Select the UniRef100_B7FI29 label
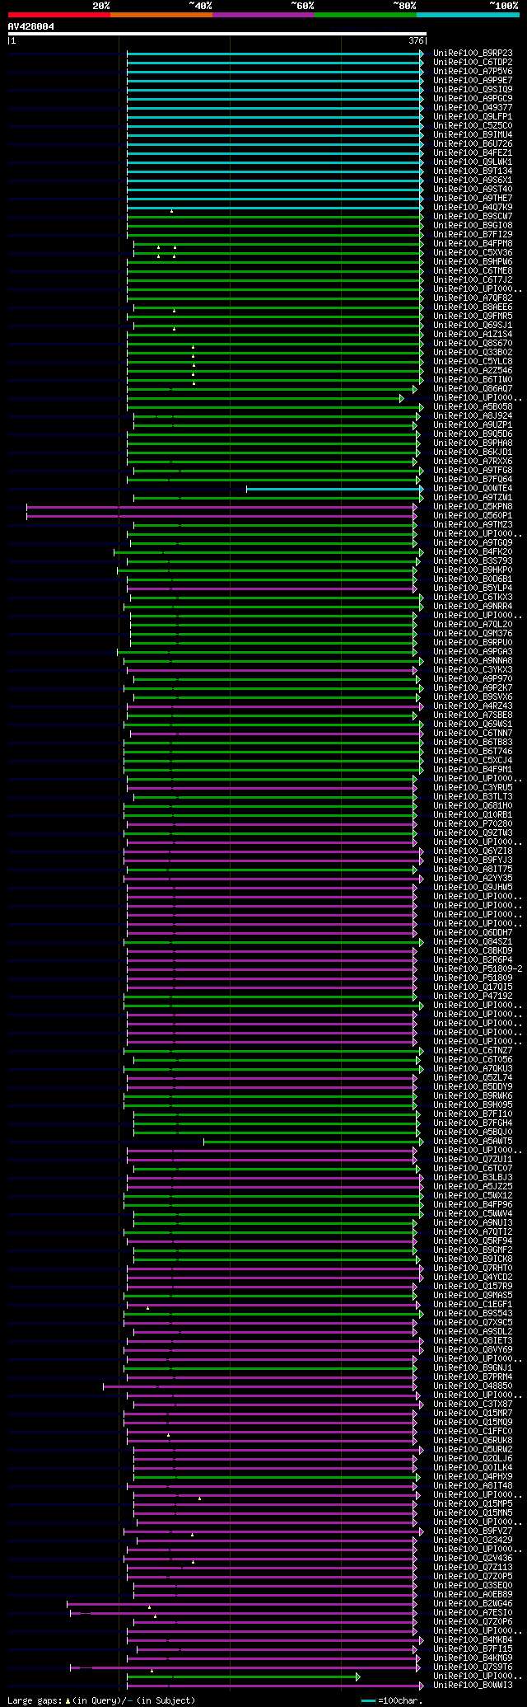This screenshot has height=1707, width=527. [473, 235]
